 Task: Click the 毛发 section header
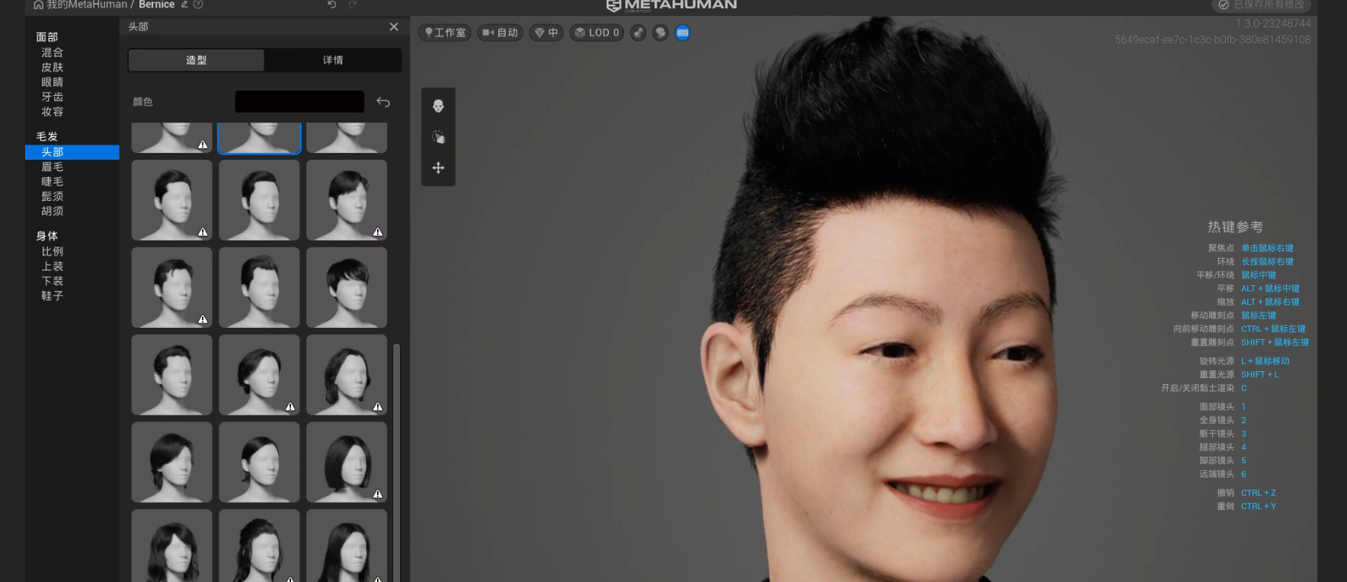tap(47, 137)
